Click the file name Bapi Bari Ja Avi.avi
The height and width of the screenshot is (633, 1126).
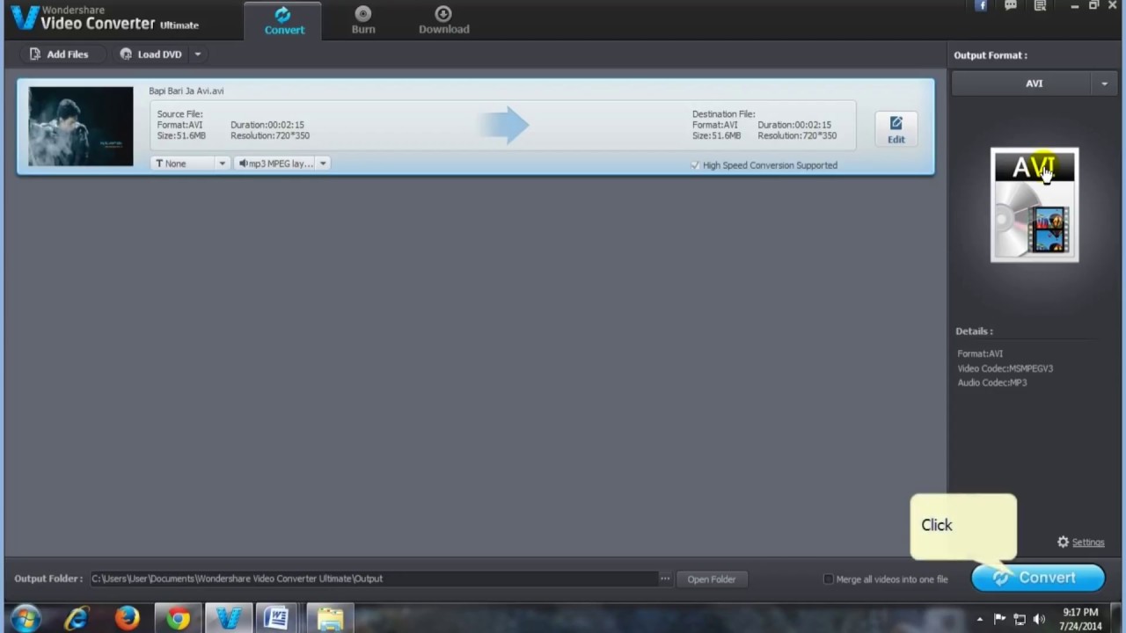[x=186, y=91]
